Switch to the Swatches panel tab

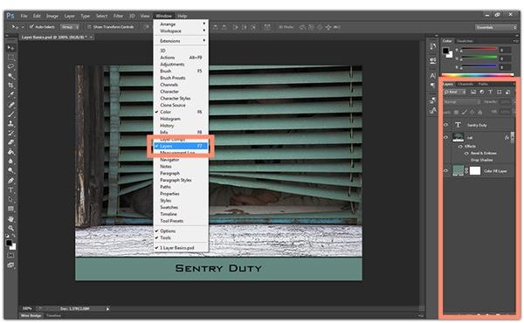[x=465, y=41]
